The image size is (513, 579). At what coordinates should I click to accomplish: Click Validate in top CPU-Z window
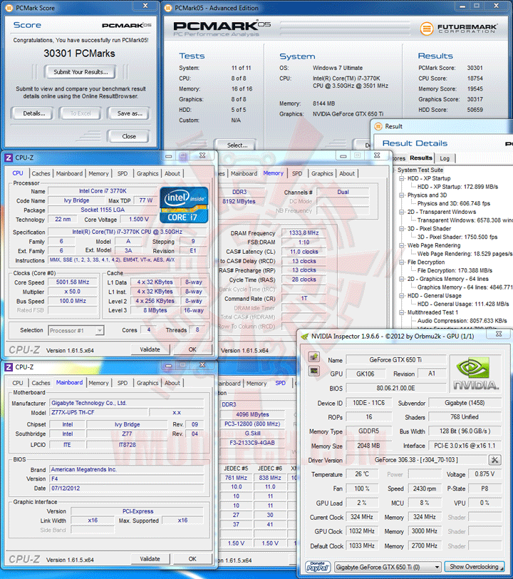(x=150, y=349)
